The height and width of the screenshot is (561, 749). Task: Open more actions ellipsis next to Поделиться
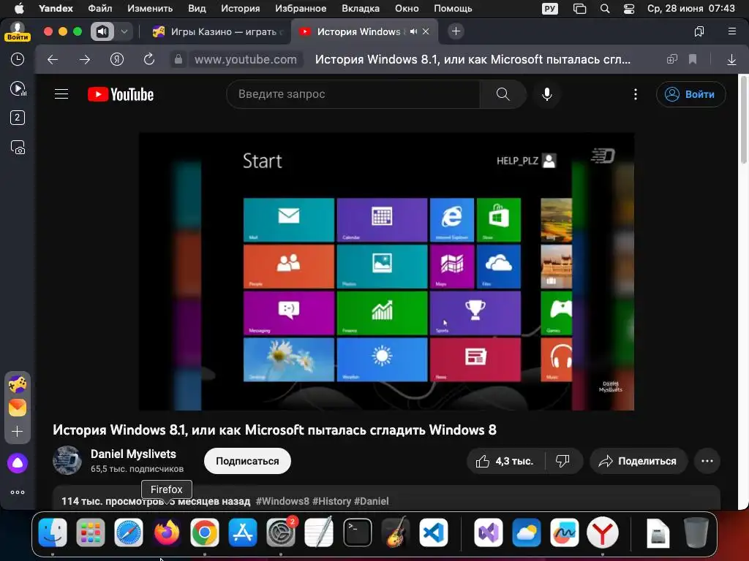click(x=707, y=461)
